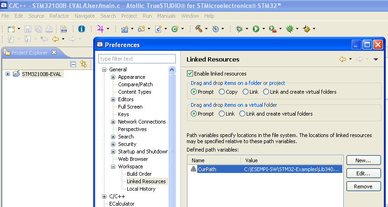
Task: Click the New... path variable button
Action: (363, 160)
